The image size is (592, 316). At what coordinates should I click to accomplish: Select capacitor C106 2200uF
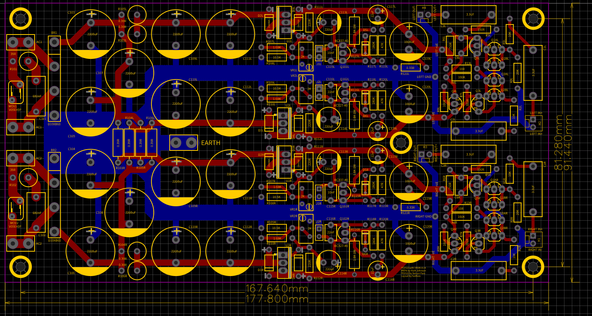(x=90, y=251)
